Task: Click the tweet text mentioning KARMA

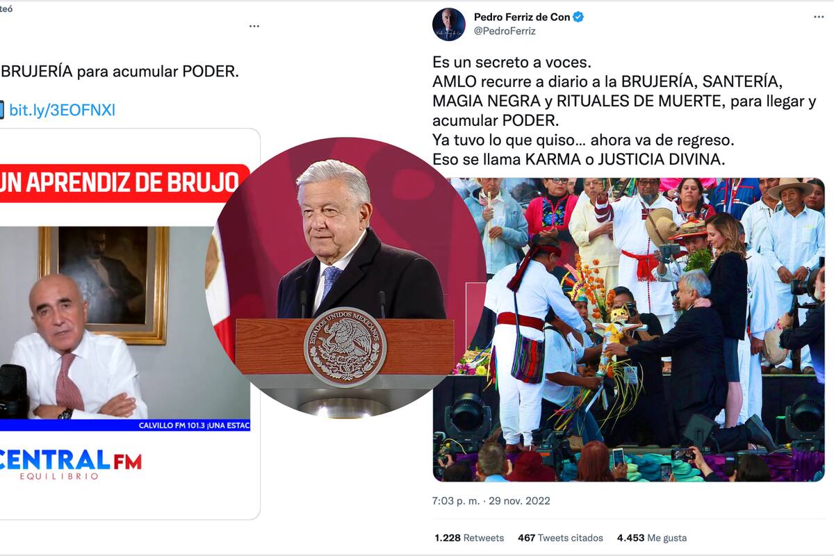Action: tap(578, 159)
